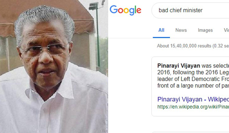The height and width of the screenshot is (133, 229).
Task: Open the 'Pinarayi Vijayan - Wikipedia' result link
Action: (193, 99)
